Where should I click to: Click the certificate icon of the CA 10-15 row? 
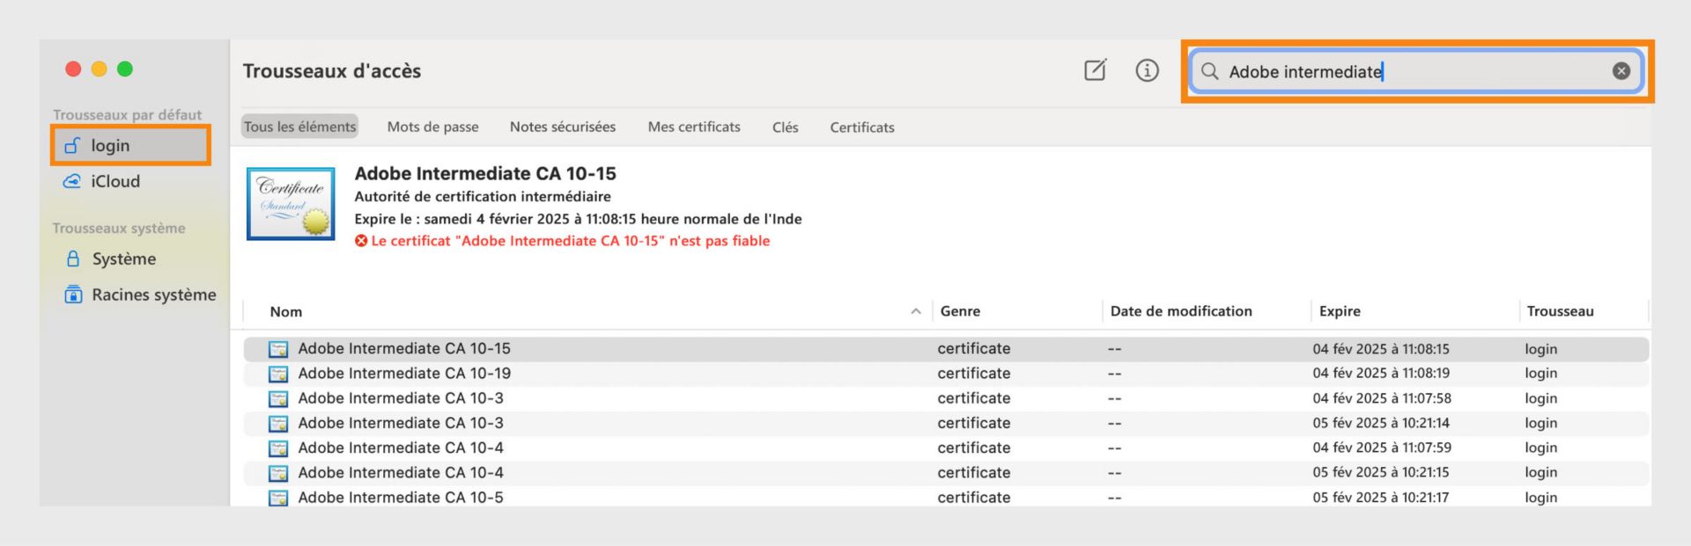278,349
